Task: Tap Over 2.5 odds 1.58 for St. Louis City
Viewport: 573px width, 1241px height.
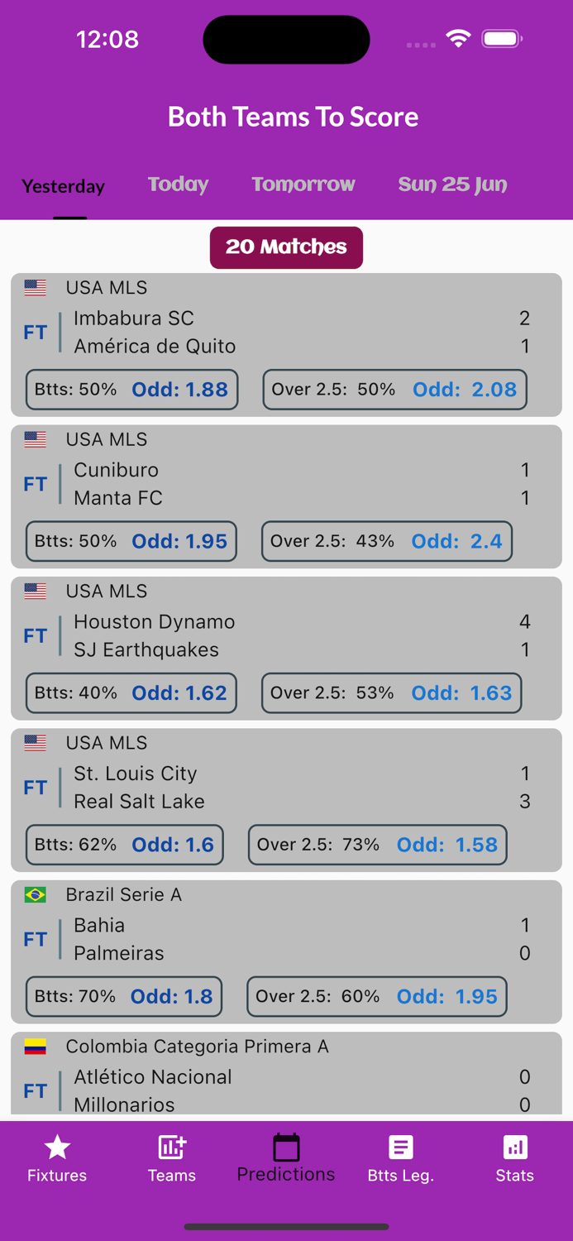Action: click(x=377, y=845)
